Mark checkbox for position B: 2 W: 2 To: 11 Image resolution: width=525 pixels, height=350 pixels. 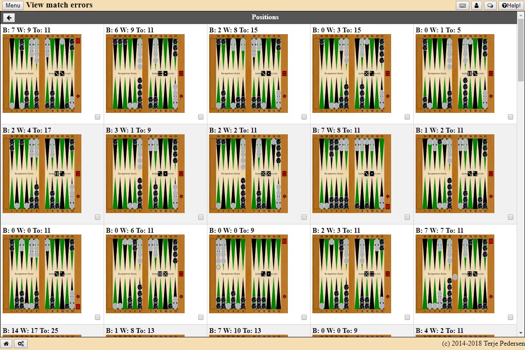[x=304, y=217]
